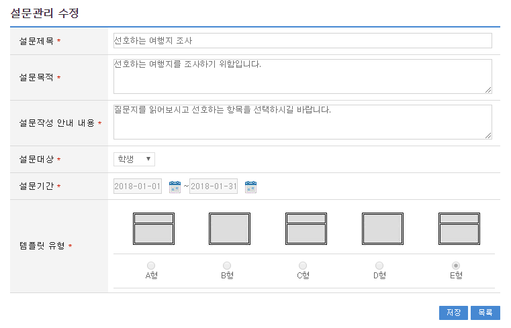Click the 설문제목 text field
Screen dimensions: 511x328
pyautogui.click(x=302, y=41)
